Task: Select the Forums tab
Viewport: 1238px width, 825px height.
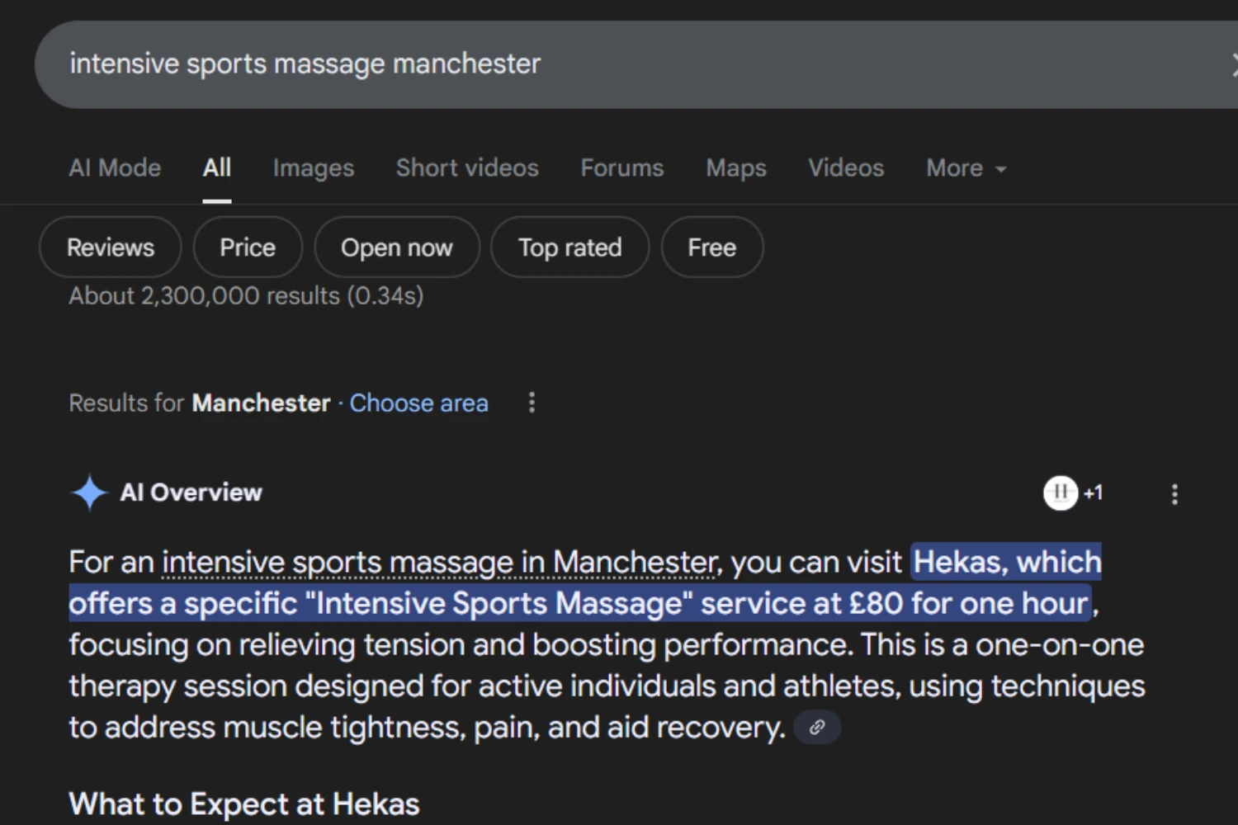Action: tap(622, 168)
